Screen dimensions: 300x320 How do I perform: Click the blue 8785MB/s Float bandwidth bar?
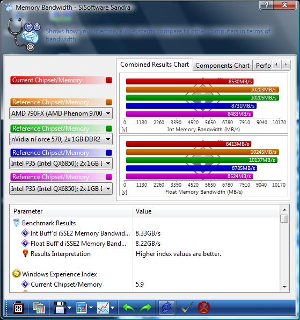click(192, 168)
